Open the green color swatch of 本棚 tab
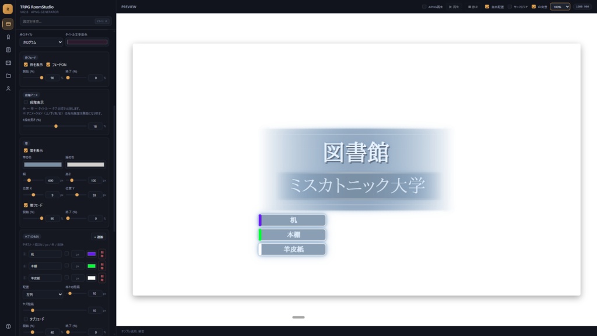The width and height of the screenshot is (597, 336). [92, 266]
